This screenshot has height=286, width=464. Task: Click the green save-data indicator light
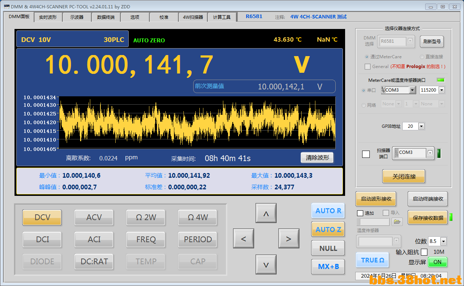(451, 217)
